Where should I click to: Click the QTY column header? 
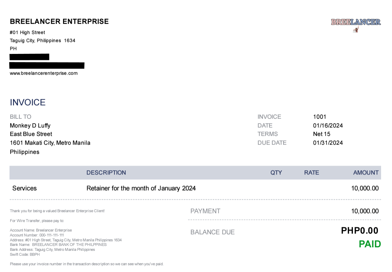(276, 173)
